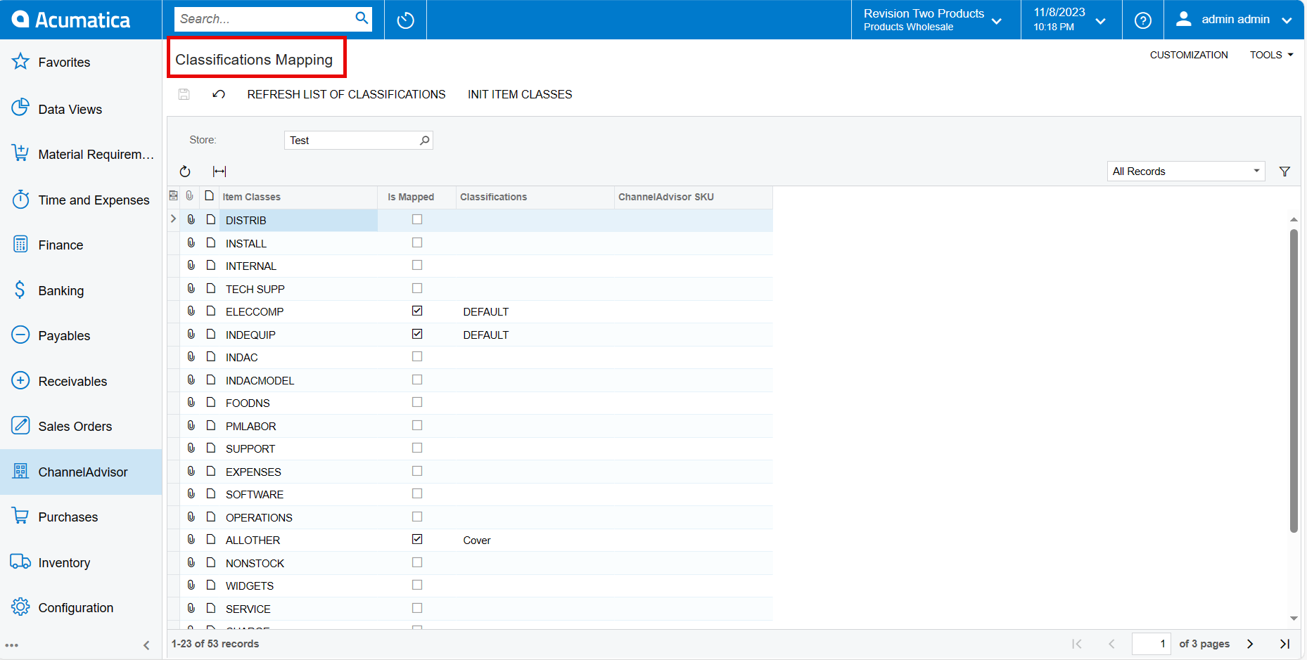Open the help question mark icon
This screenshot has width=1307, height=660.
tap(1143, 20)
